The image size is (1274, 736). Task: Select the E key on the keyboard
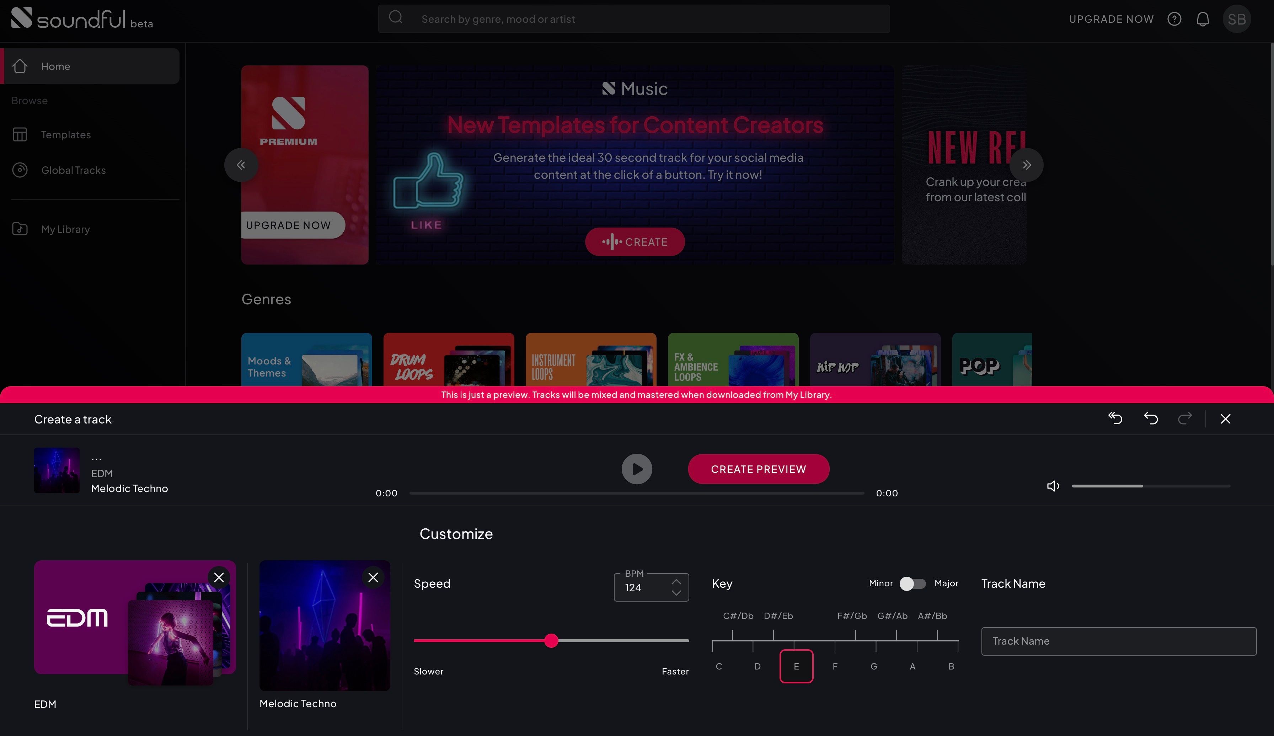[795, 666]
